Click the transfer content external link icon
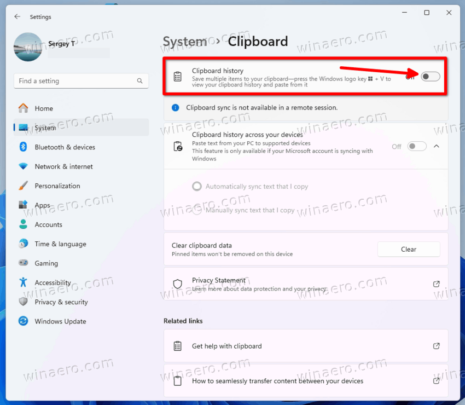 click(x=436, y=381)
